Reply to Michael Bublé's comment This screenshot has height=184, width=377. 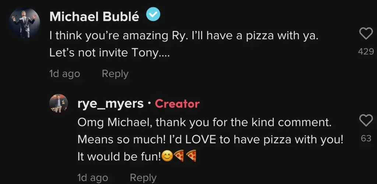point(115,74)
